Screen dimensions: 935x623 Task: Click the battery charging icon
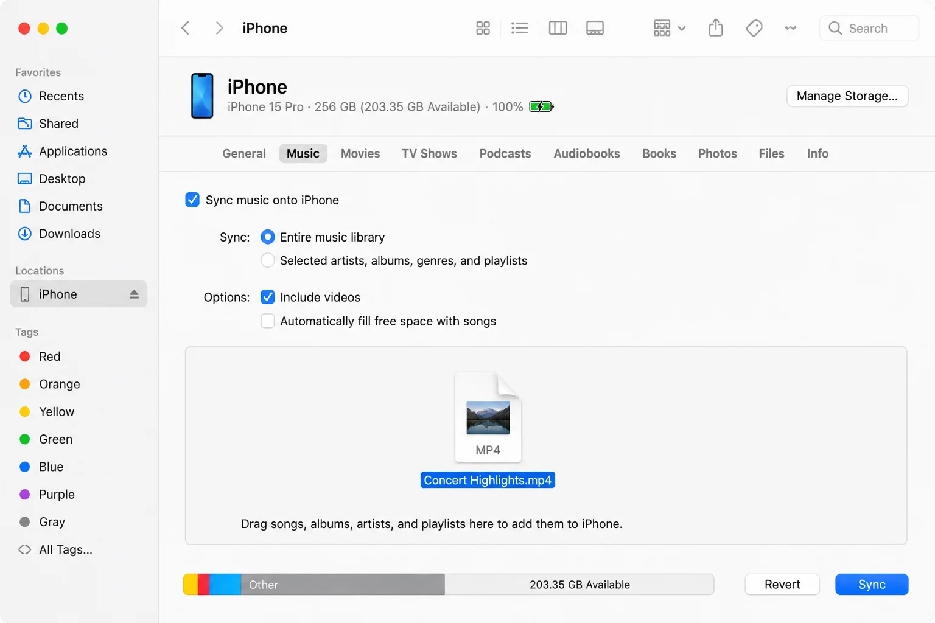pos(541,106)
